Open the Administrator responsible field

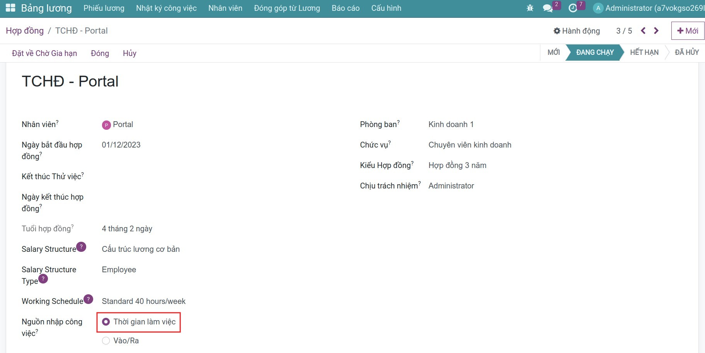pyautogui.click(x=451, y=186)
